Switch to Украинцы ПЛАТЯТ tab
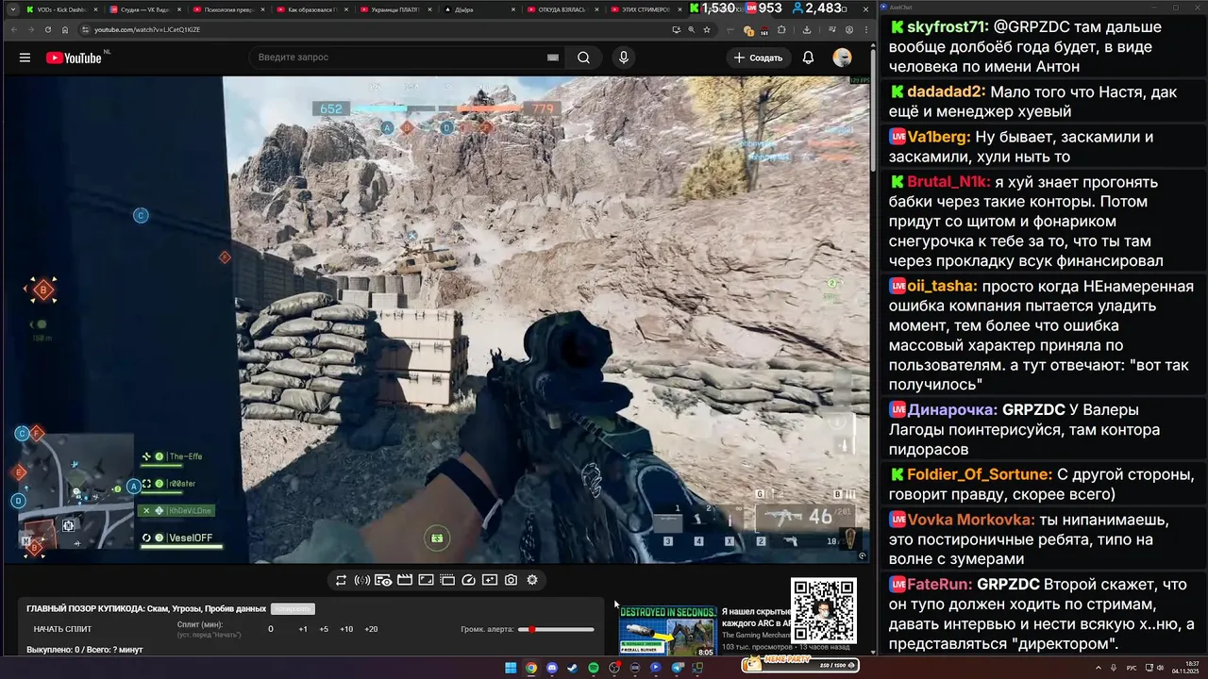1208x679 pixels. tap(396, 9)
